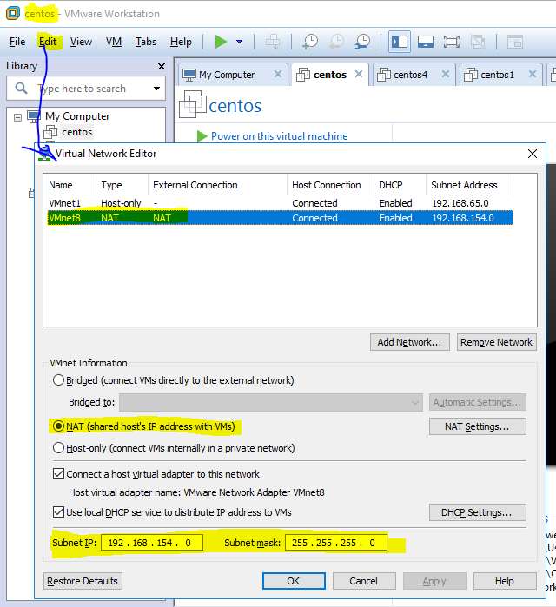Image resolution: width=556 pixels, height=607 pixels.
Task: Click the centos VM icon in the Library tree
Action: click(50, 132)
